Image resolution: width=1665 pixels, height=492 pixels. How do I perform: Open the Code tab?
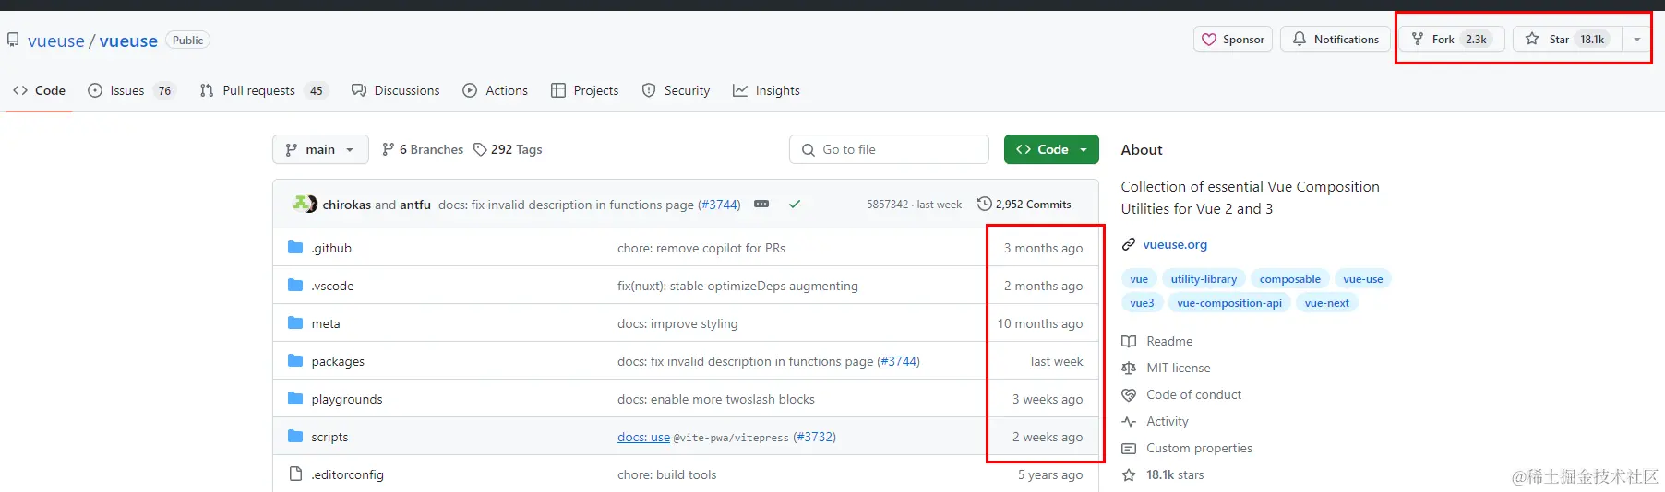click(x=40, y=90)
